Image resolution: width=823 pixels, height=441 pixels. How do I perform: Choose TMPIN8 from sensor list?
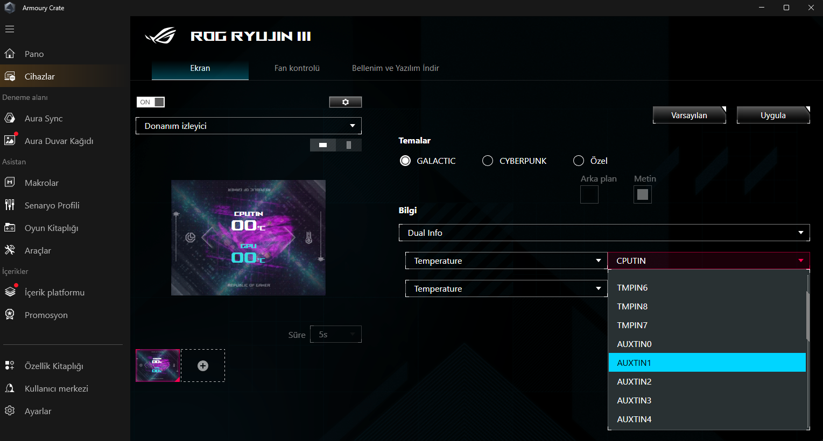(707, 306)
